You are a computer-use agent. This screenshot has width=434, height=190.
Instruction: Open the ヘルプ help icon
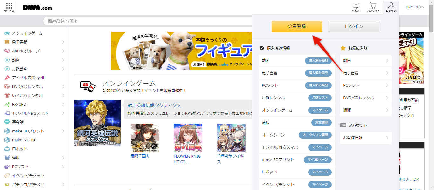point(356,5)
